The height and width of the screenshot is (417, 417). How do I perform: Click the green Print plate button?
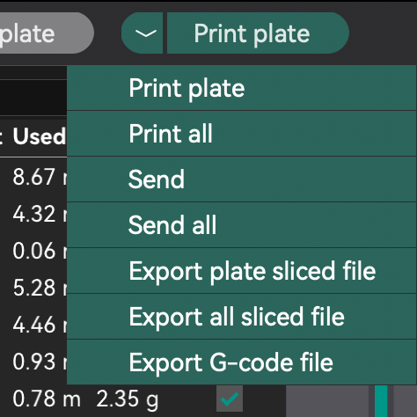258,33
